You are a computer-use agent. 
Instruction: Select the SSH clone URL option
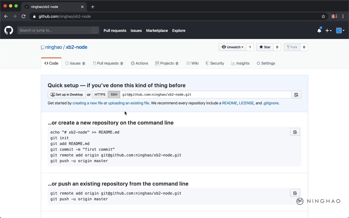[x=114, y=95]
